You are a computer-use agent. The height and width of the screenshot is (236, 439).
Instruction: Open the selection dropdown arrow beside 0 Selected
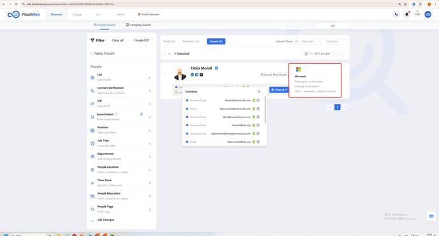click(x=169, y=54)
